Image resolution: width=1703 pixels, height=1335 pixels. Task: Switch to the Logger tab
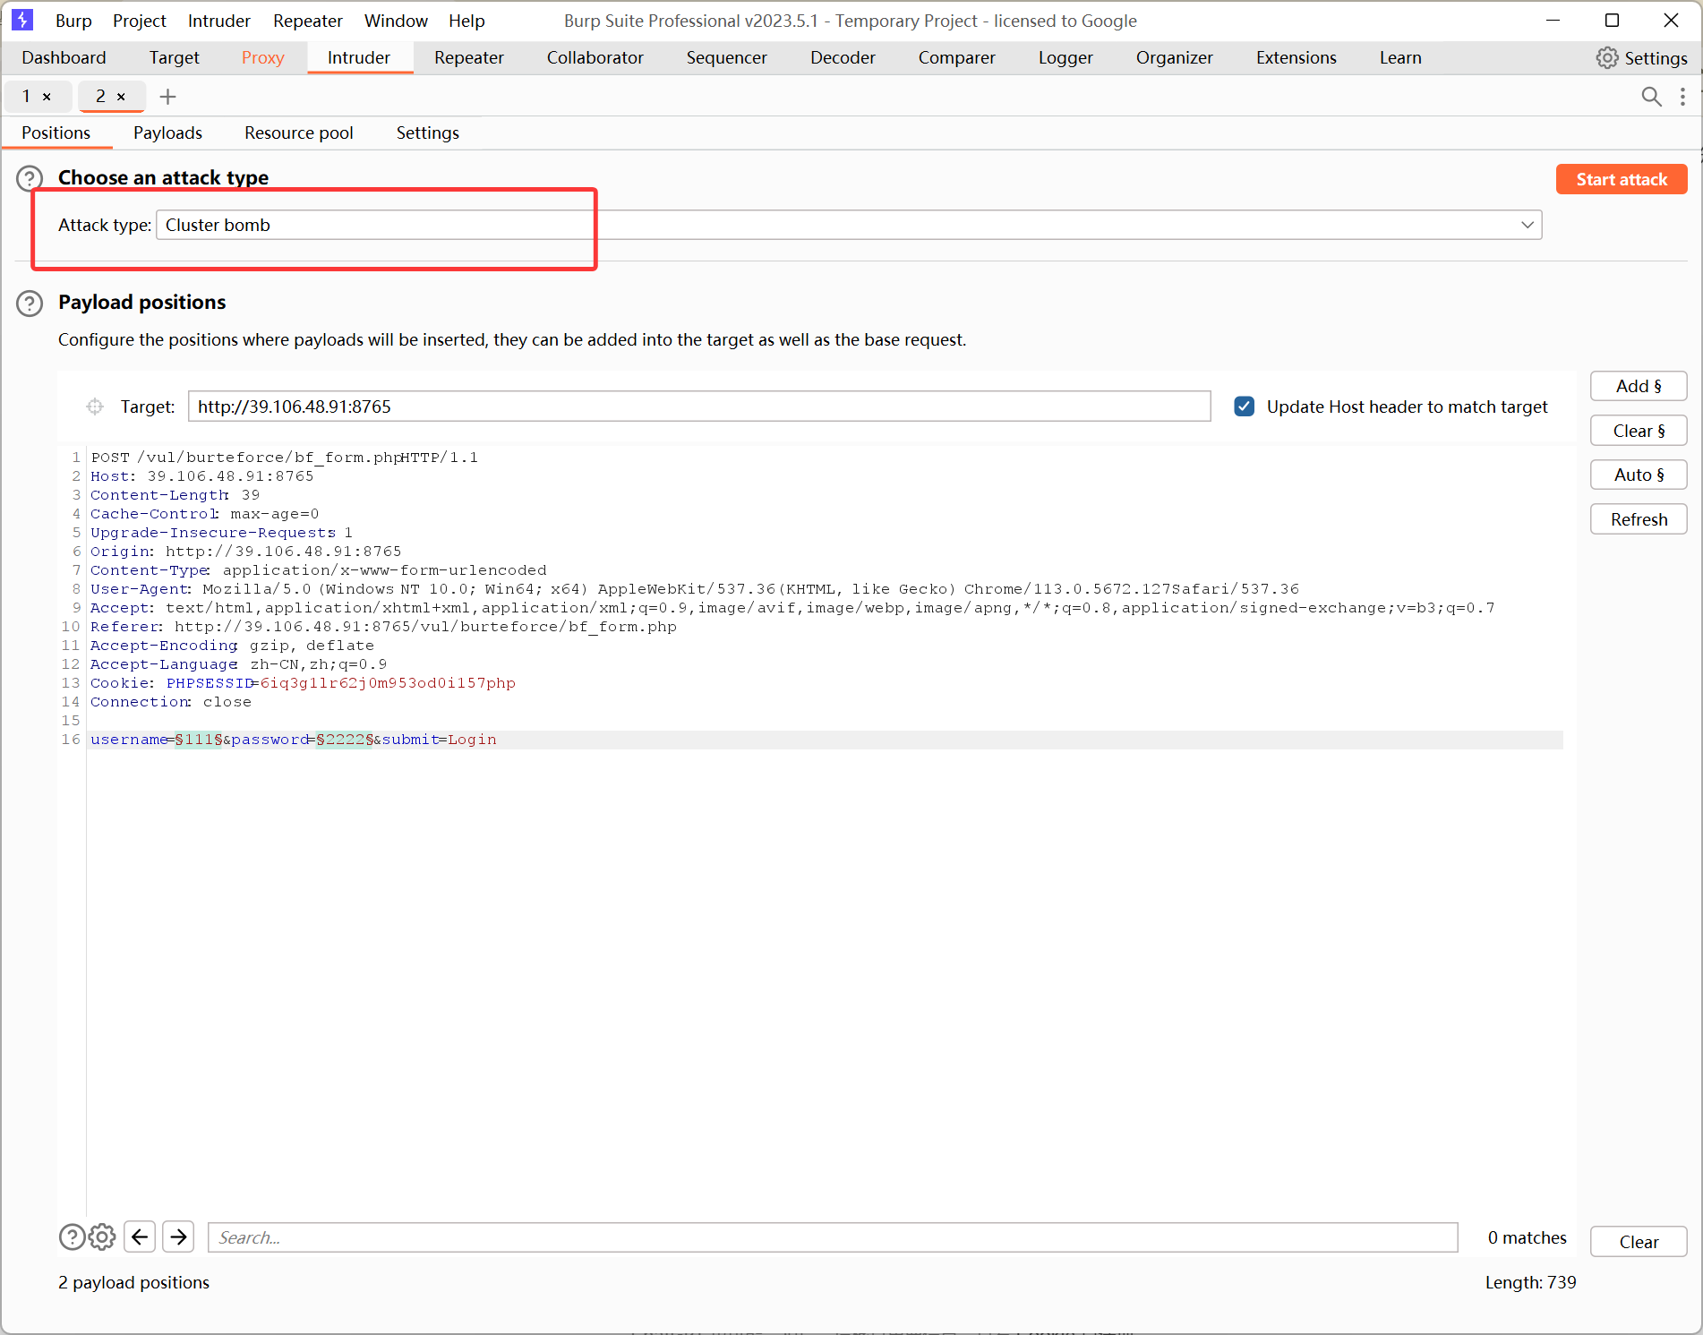coord(1065,57)
